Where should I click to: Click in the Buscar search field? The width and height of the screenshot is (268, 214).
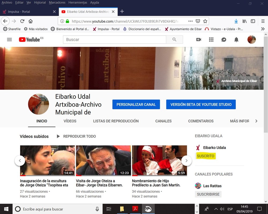coord(114,40)
